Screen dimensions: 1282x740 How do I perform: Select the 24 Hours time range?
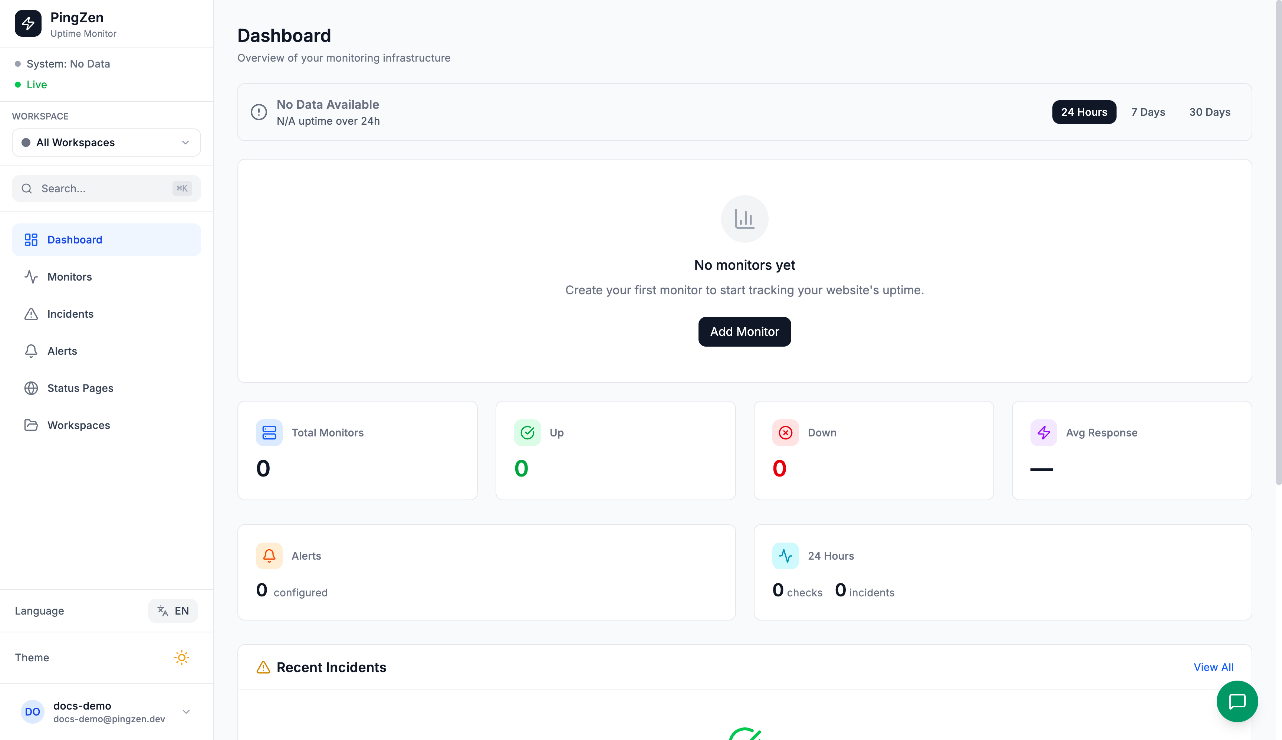[1084, 112]
